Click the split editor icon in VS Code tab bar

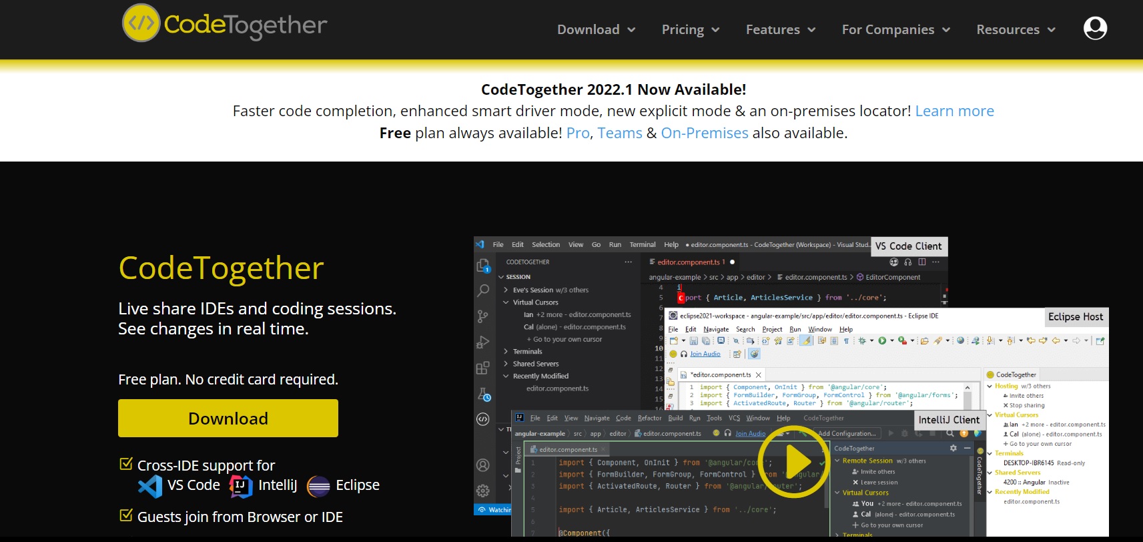[921, 262]
